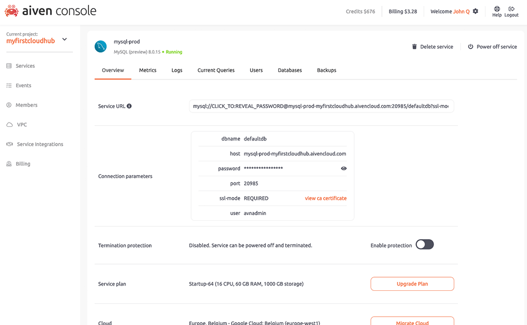Click the myfirstcloudhub project name
The height and width of the screenshot is (325, 527).
tap(31, 40)
